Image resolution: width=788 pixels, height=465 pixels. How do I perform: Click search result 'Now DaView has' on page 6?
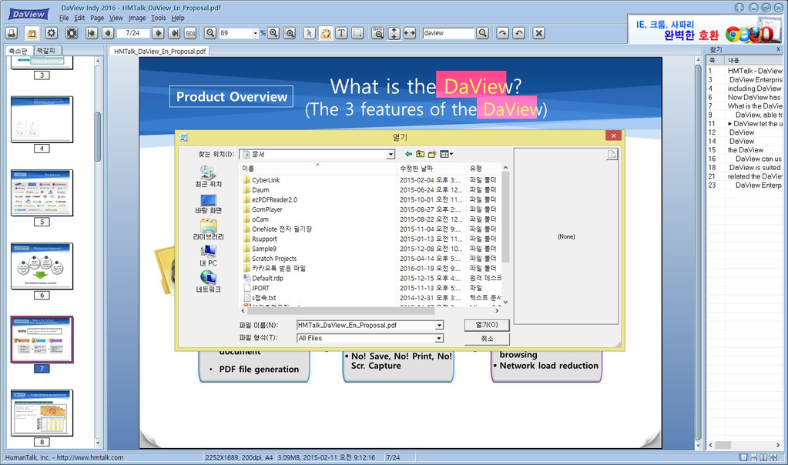click(x=754, y=98)
